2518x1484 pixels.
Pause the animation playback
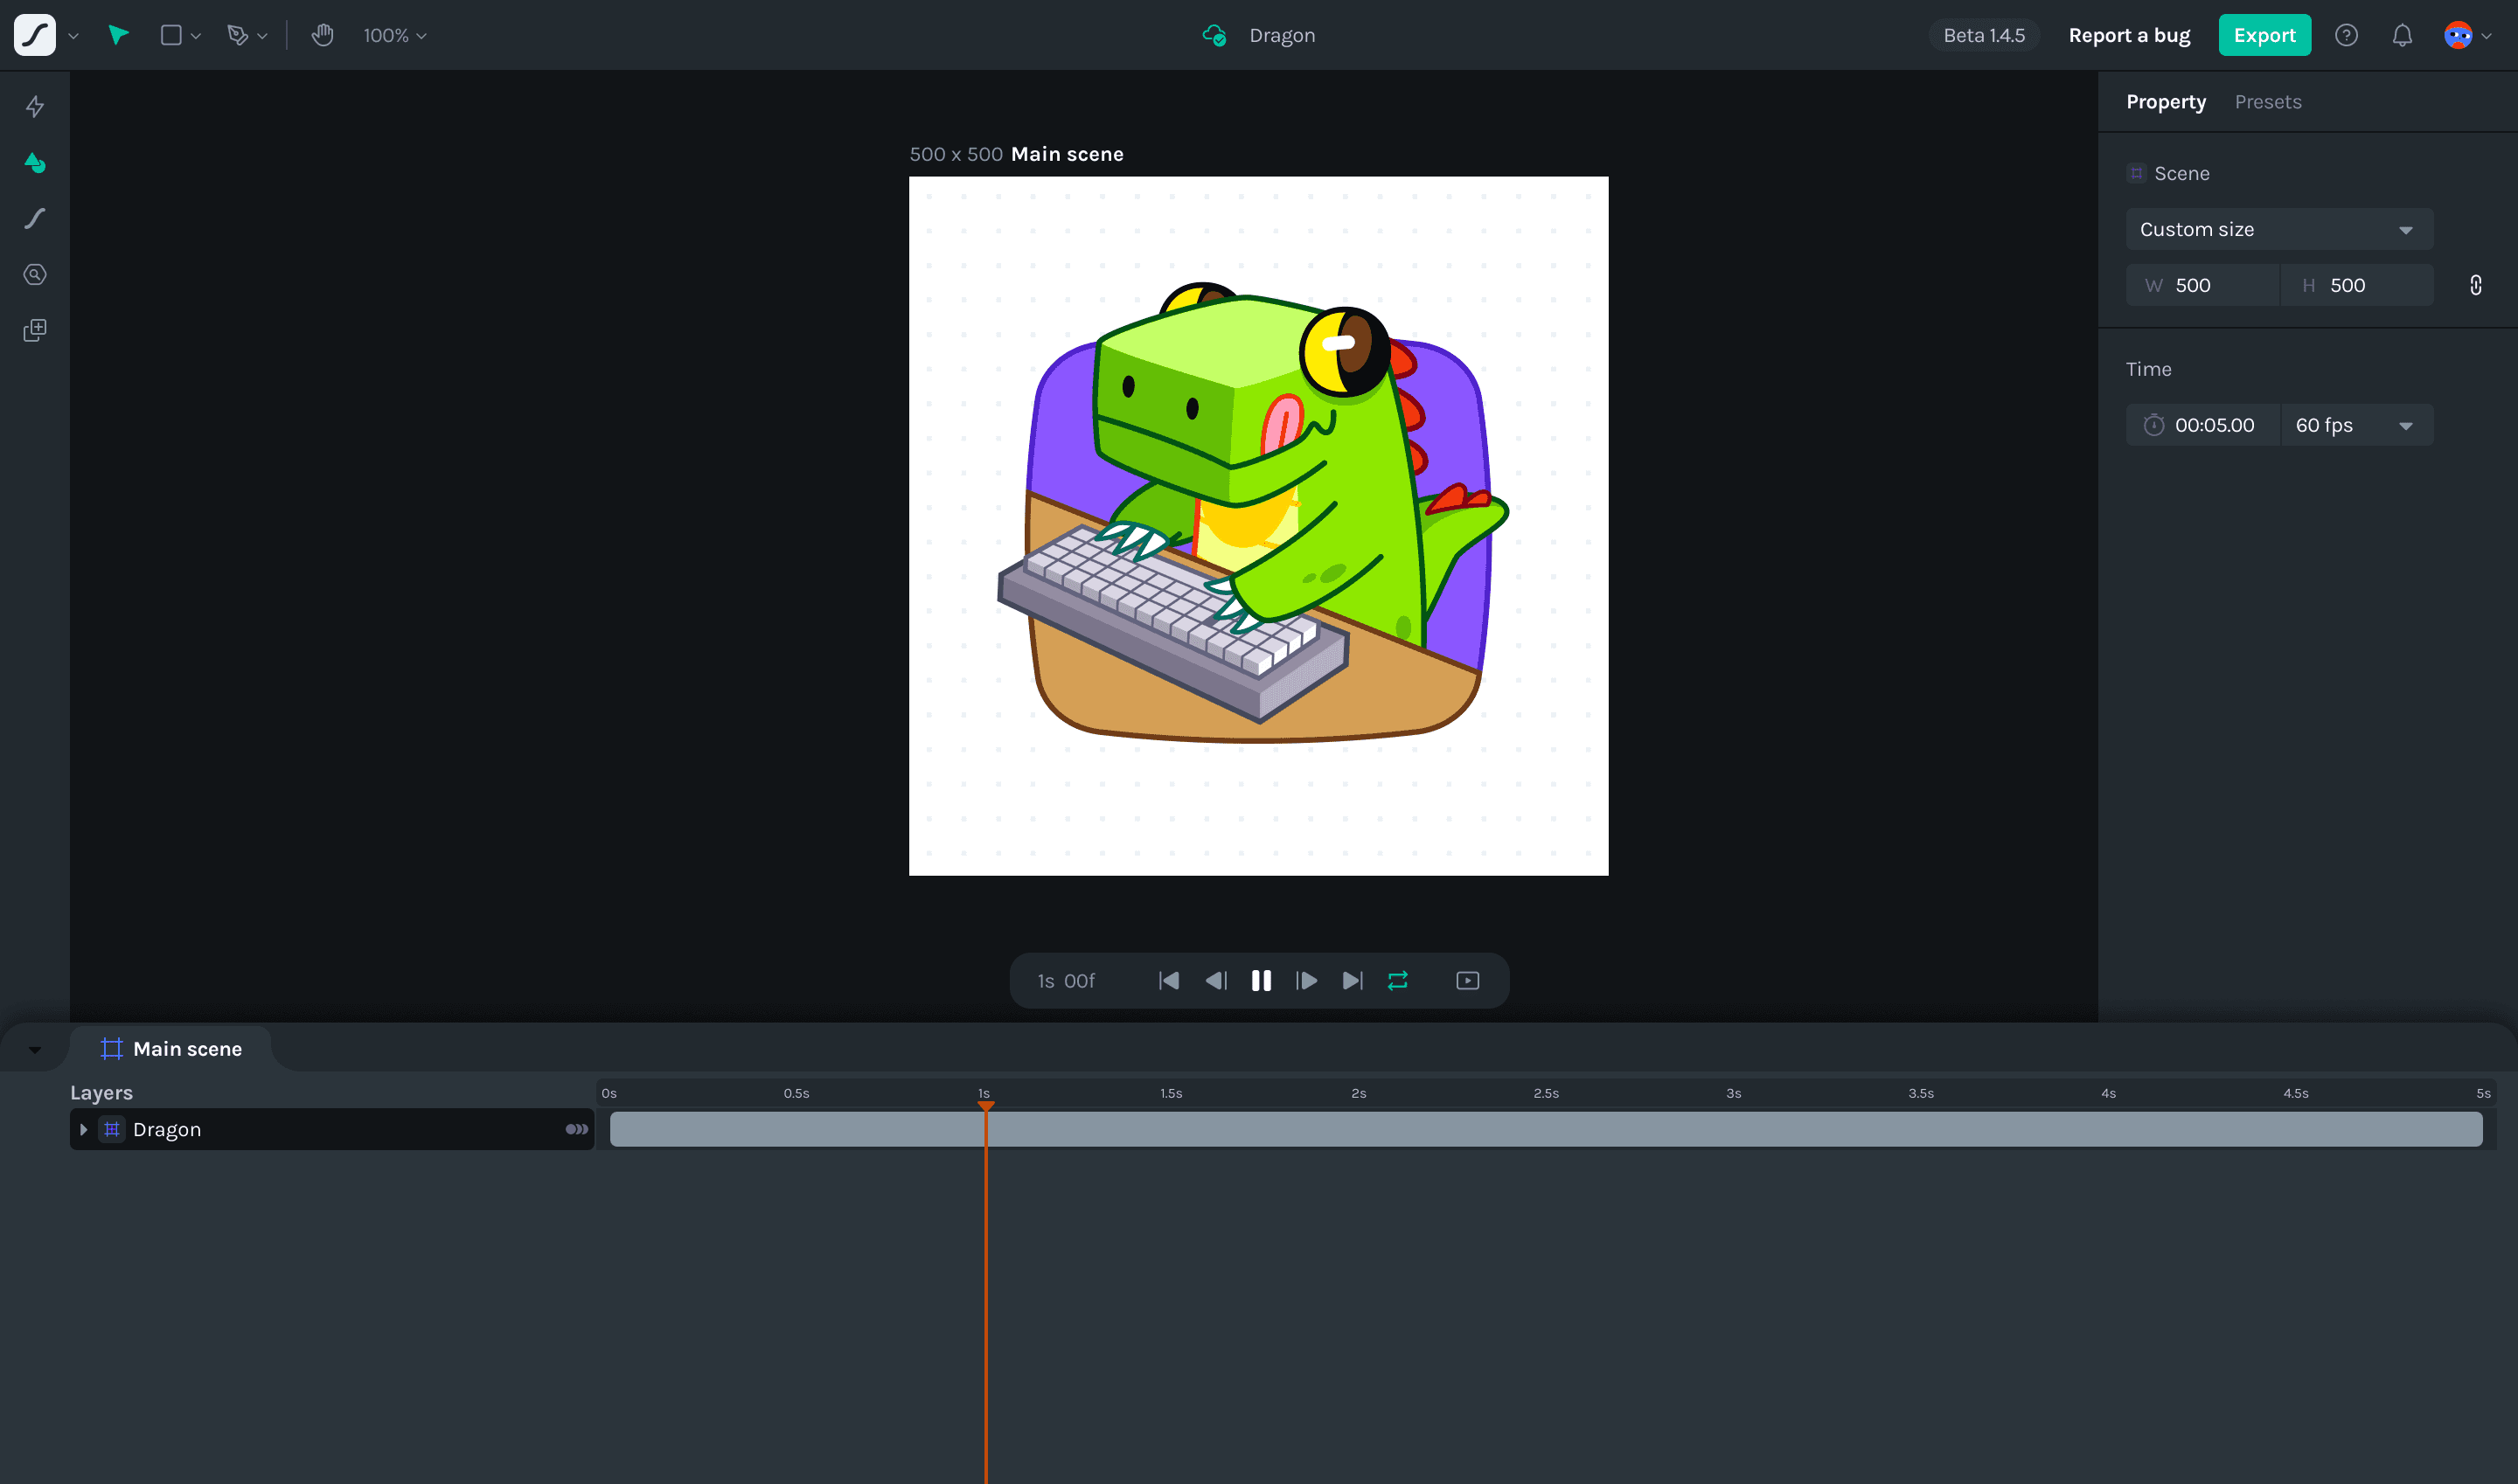click(1261, 980)
